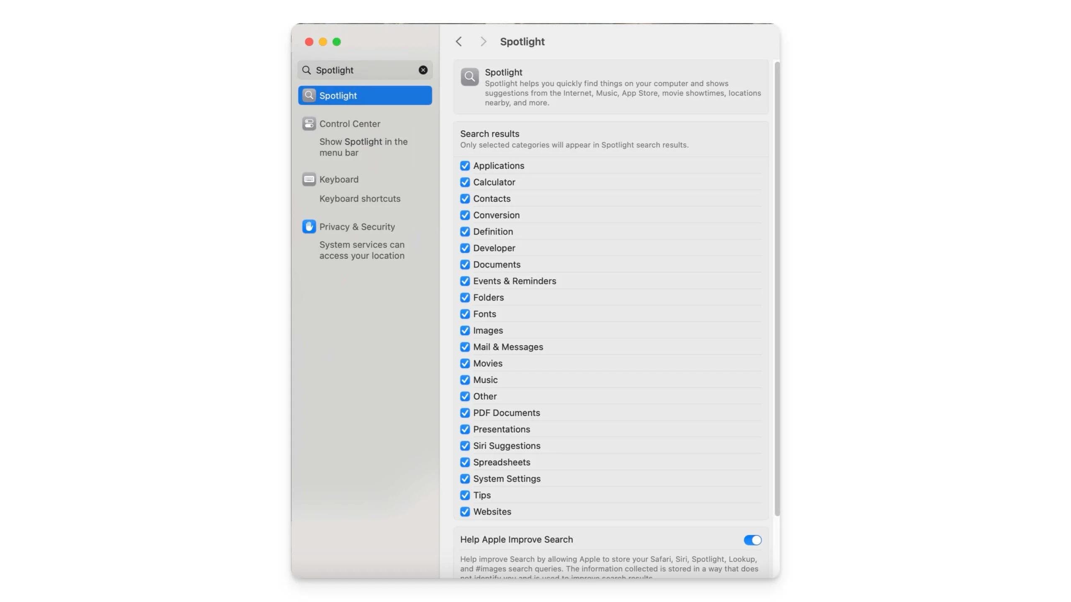Open the Control Center sidebar item
The image size is (1071, 602).
coord(350,124)
